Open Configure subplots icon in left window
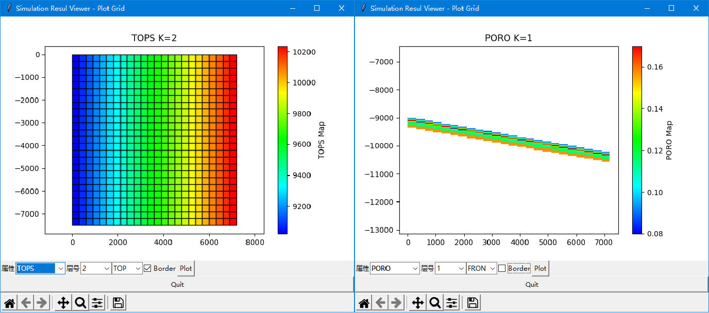 [x=97, y=303]
